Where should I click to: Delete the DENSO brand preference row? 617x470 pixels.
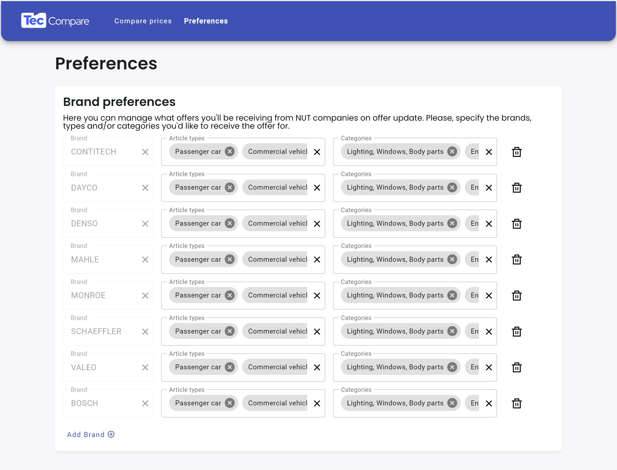(516, 223)
